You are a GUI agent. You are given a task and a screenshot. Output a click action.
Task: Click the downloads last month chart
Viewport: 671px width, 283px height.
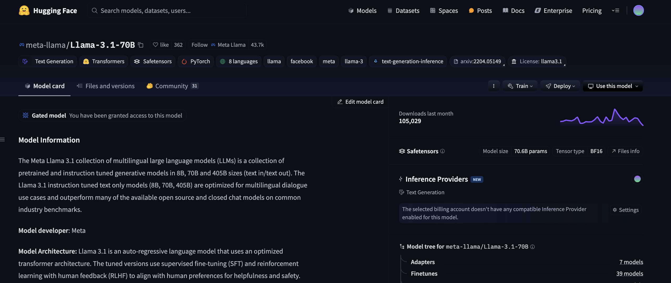coord(602,118)
